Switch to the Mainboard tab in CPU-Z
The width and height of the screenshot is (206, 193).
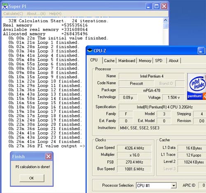[127, 61]
